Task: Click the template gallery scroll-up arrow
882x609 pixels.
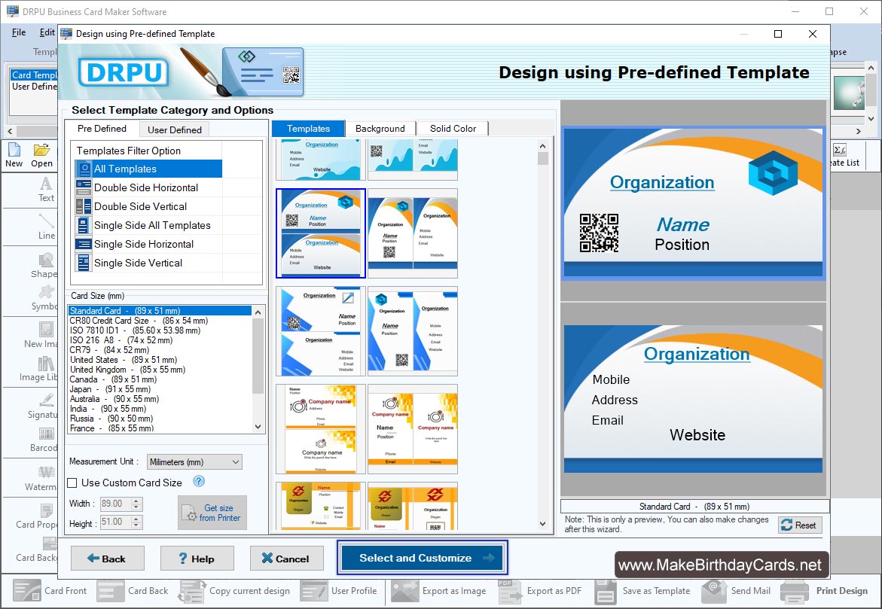Action: point(543,146)
